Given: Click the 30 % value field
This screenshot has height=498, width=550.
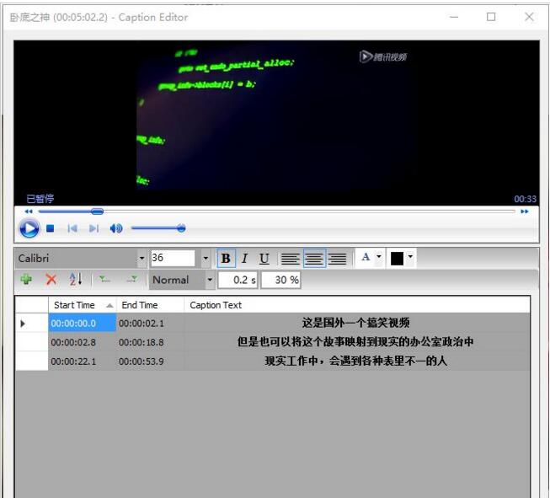Looking at the screenshot, I should pyautogui.click(x=281, y=280).
